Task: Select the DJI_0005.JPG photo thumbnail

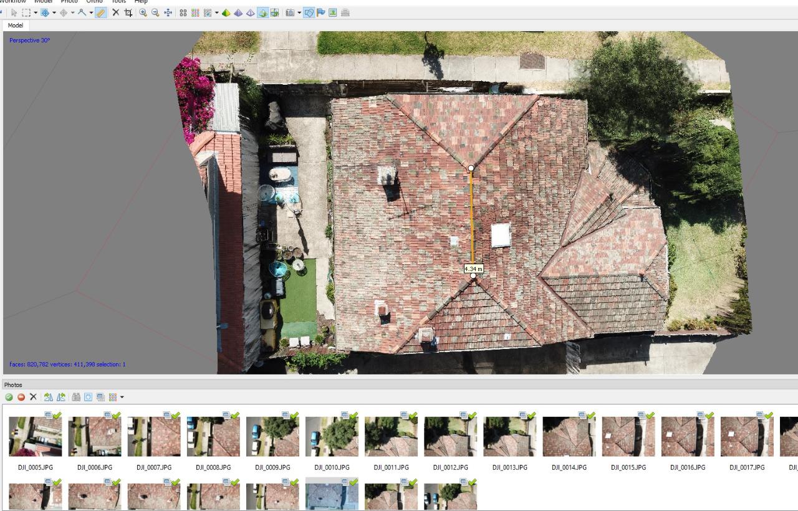Action: coord(36,436)
